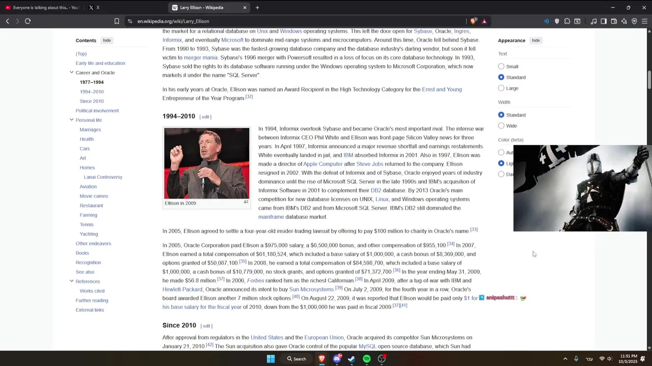
Task: Toggle the browser sidebar panel icon
Action: (x=604, y=21)
